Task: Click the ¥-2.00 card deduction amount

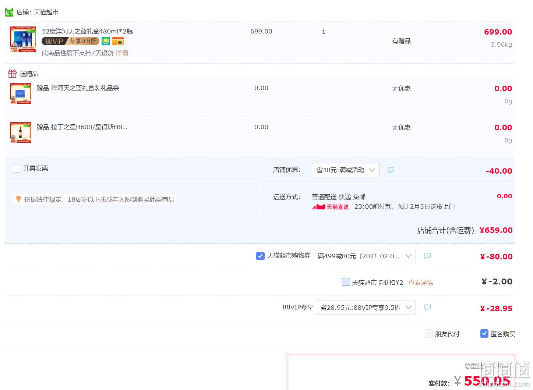Action: [x=497, y=281]
